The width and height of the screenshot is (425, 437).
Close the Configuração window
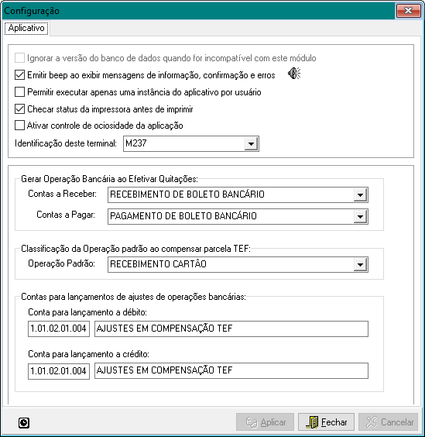coord(408,11)
